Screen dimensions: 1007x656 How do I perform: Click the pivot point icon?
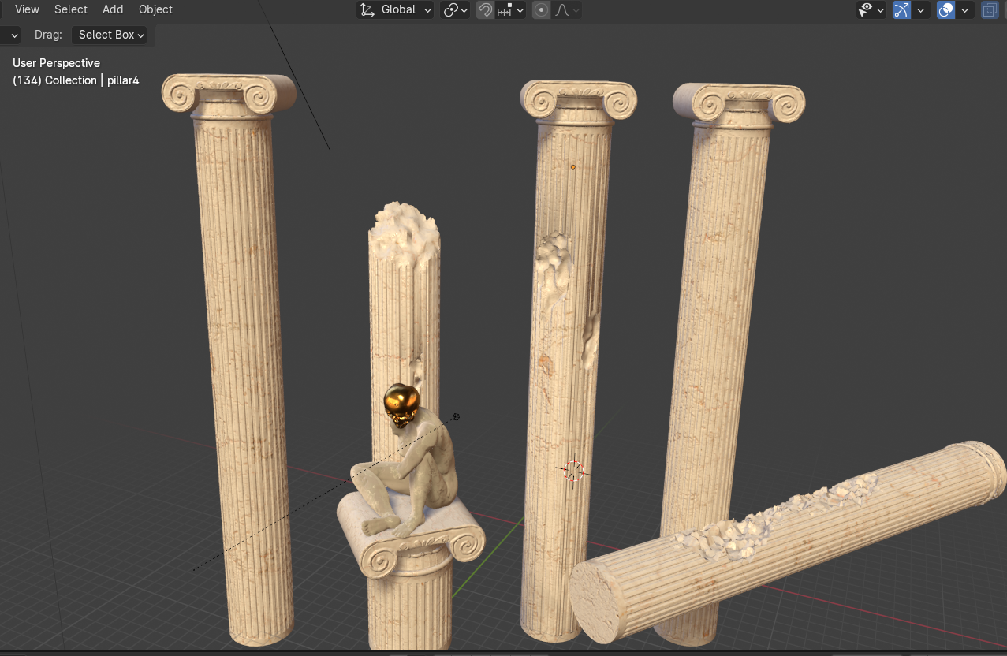455,10
